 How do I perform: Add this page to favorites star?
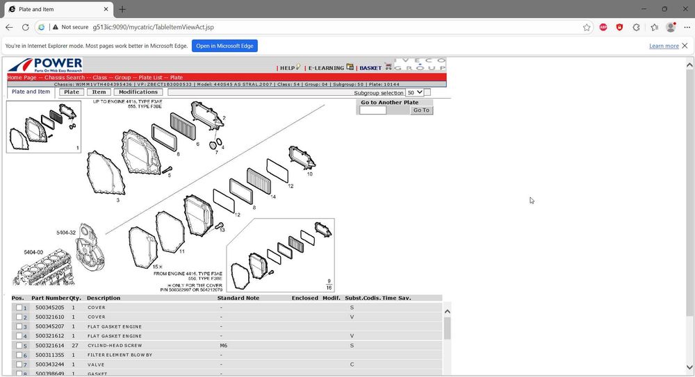(587, 28)
